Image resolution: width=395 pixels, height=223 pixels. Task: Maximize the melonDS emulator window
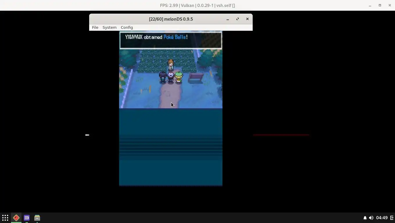tap(238, 19)
